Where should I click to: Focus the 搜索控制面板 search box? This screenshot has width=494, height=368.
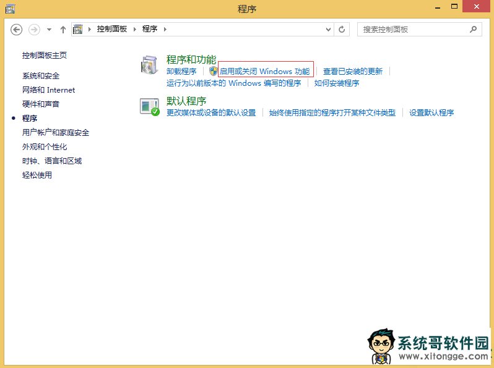[x=419, y=30]
